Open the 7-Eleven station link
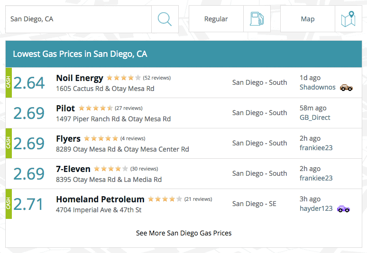The image size is (367, 253). click(x=73, y=169)
